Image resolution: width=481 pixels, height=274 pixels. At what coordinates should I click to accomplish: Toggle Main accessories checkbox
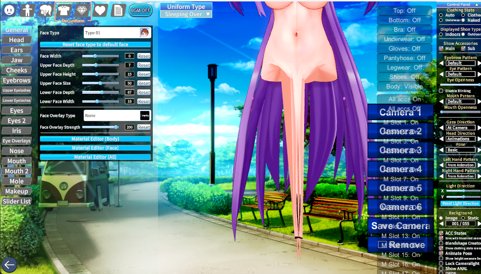[x=441, y=48]
